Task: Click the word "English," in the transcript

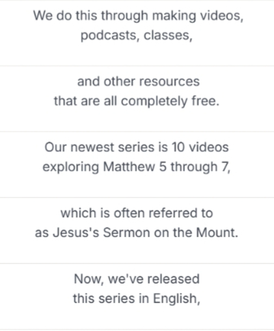Action: pyautogui.click(x=176, y=299)
